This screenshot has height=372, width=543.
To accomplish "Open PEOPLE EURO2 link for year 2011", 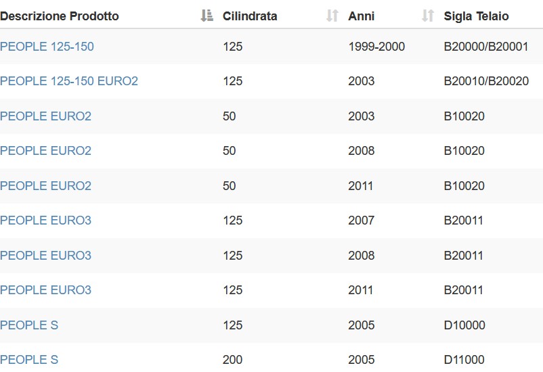I will [x=45, y=186].
